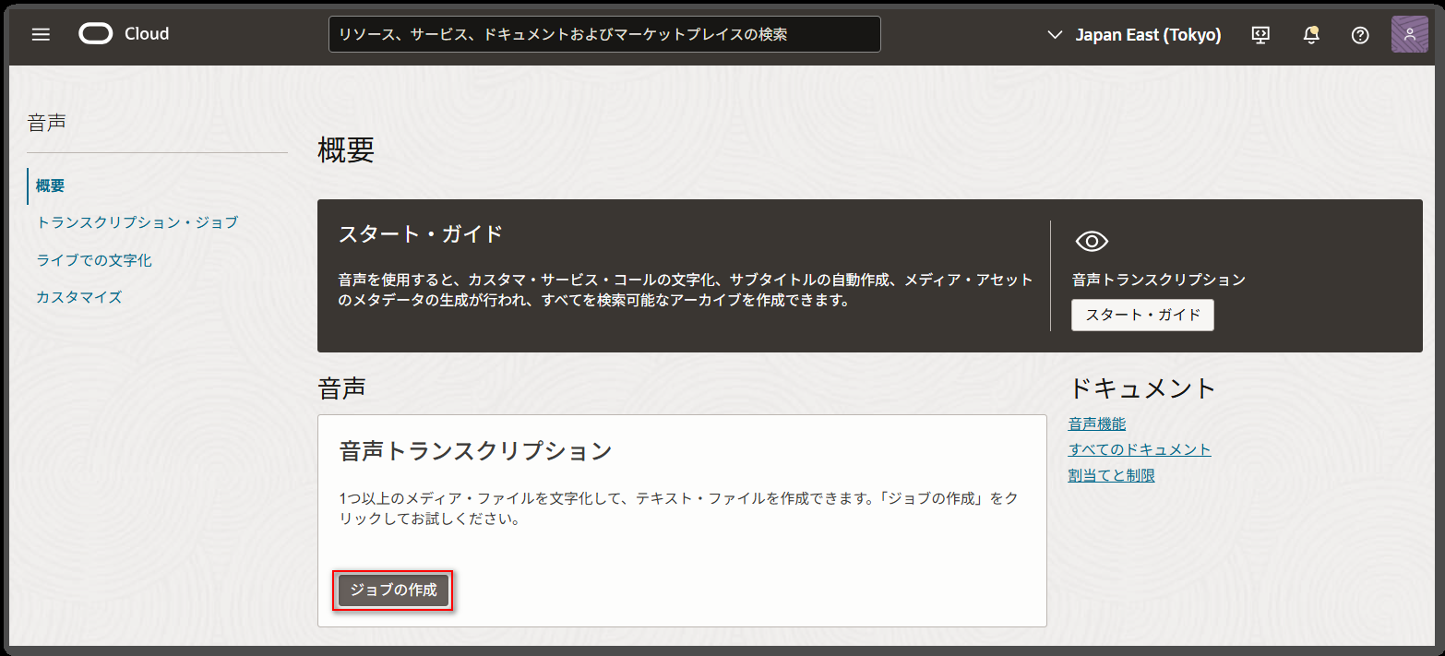Image resolution: width=1445 pixels, height=656 pixels.
Task: Open トランスクリプション・ジョブ in the sidebar
Action: (x=137, y=222)
